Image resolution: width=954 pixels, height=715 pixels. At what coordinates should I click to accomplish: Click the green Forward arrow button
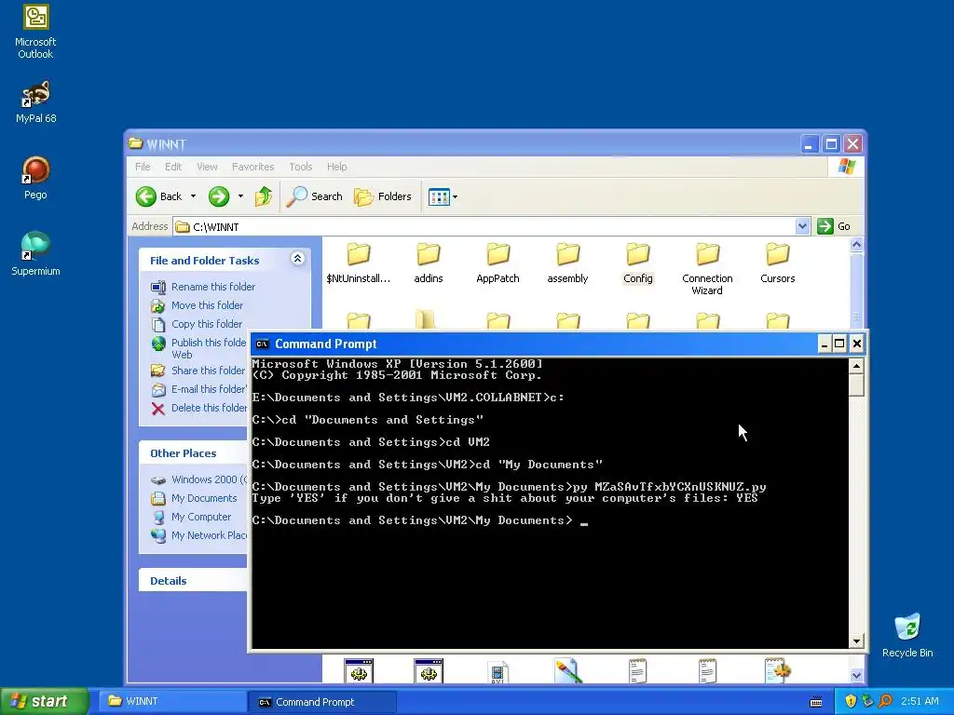pyautogui.click(x=218, y=196)
